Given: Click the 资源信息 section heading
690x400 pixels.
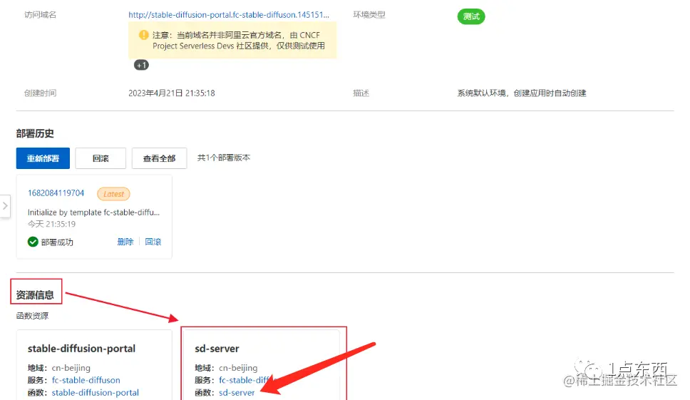Looking at the screenshot, I should [x=35, y=294].
